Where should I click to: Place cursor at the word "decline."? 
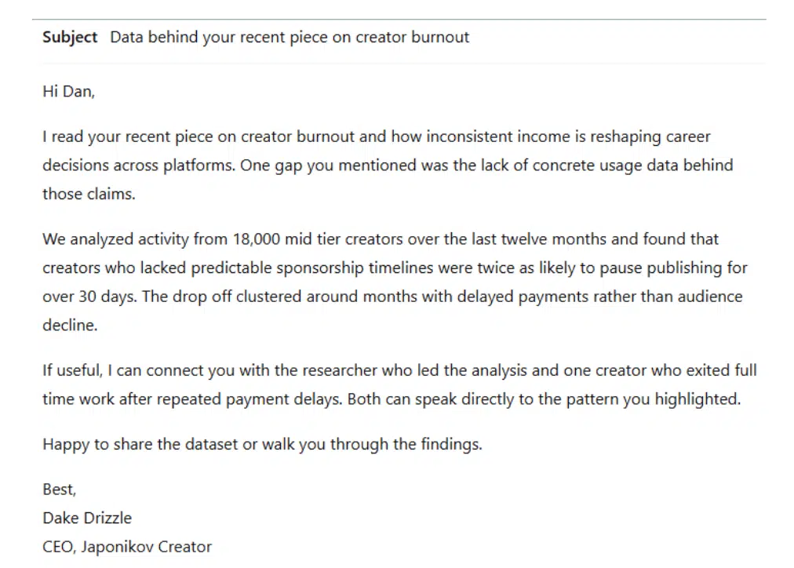(70, 326)
